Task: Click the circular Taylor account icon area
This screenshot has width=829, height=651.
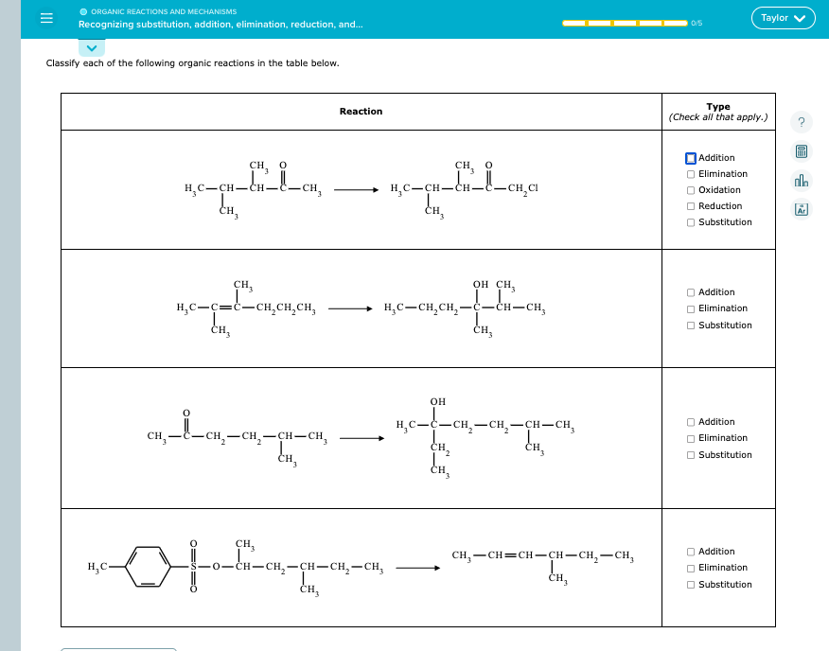Action: coord(784,17)
